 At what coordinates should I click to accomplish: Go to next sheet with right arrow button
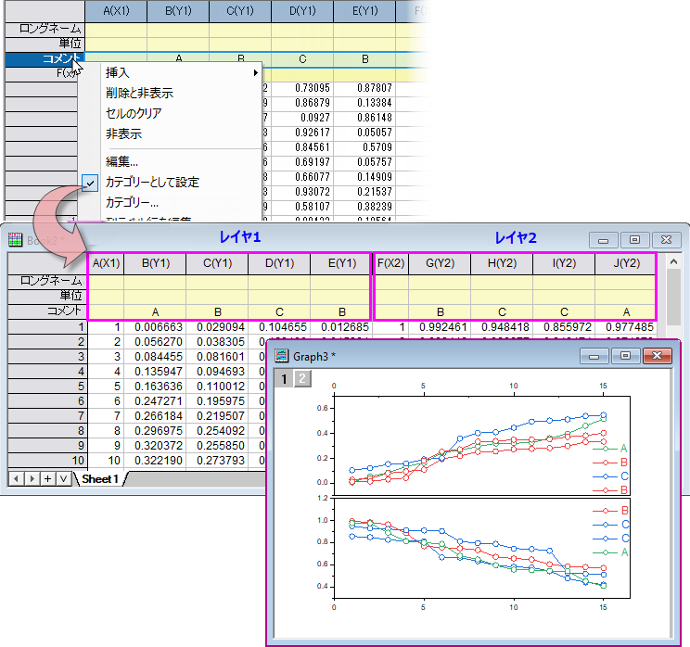point(32,479)
